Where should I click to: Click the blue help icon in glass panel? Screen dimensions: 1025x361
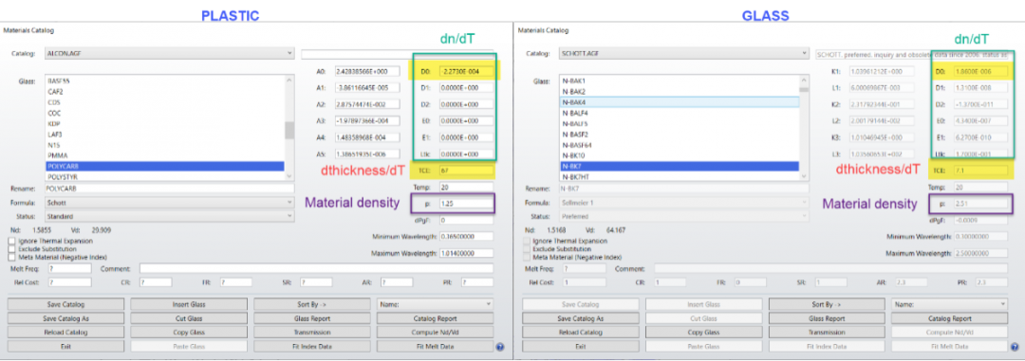[x=1014, y=347]
